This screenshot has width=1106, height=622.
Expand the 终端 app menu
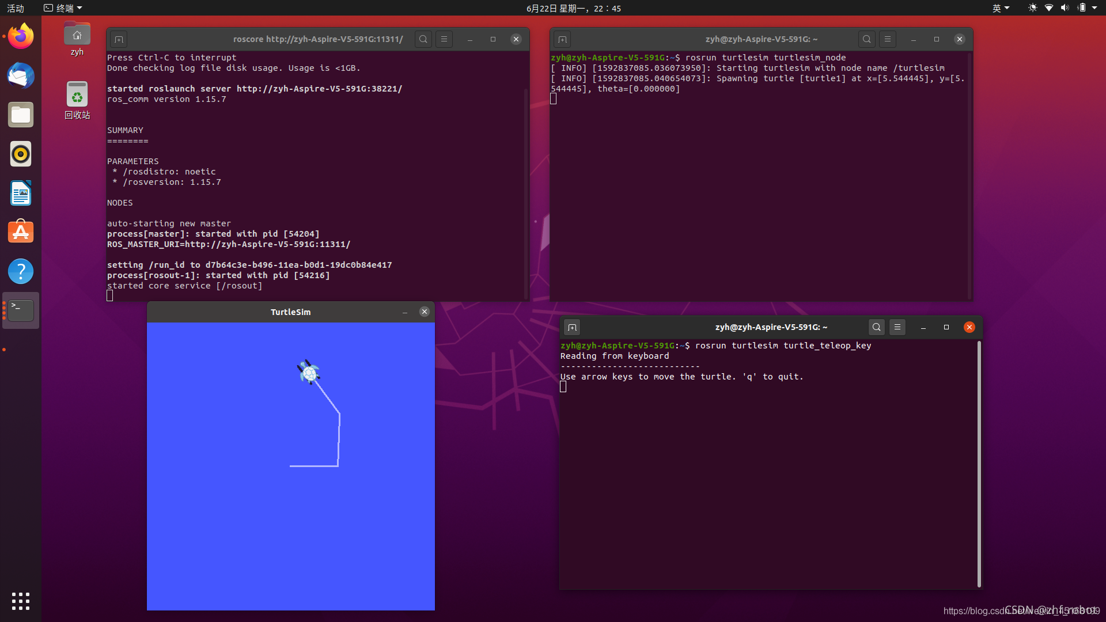[63, 8]
